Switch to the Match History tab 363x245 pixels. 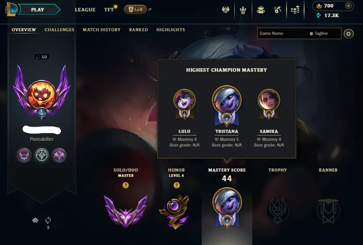coord(102,29)
